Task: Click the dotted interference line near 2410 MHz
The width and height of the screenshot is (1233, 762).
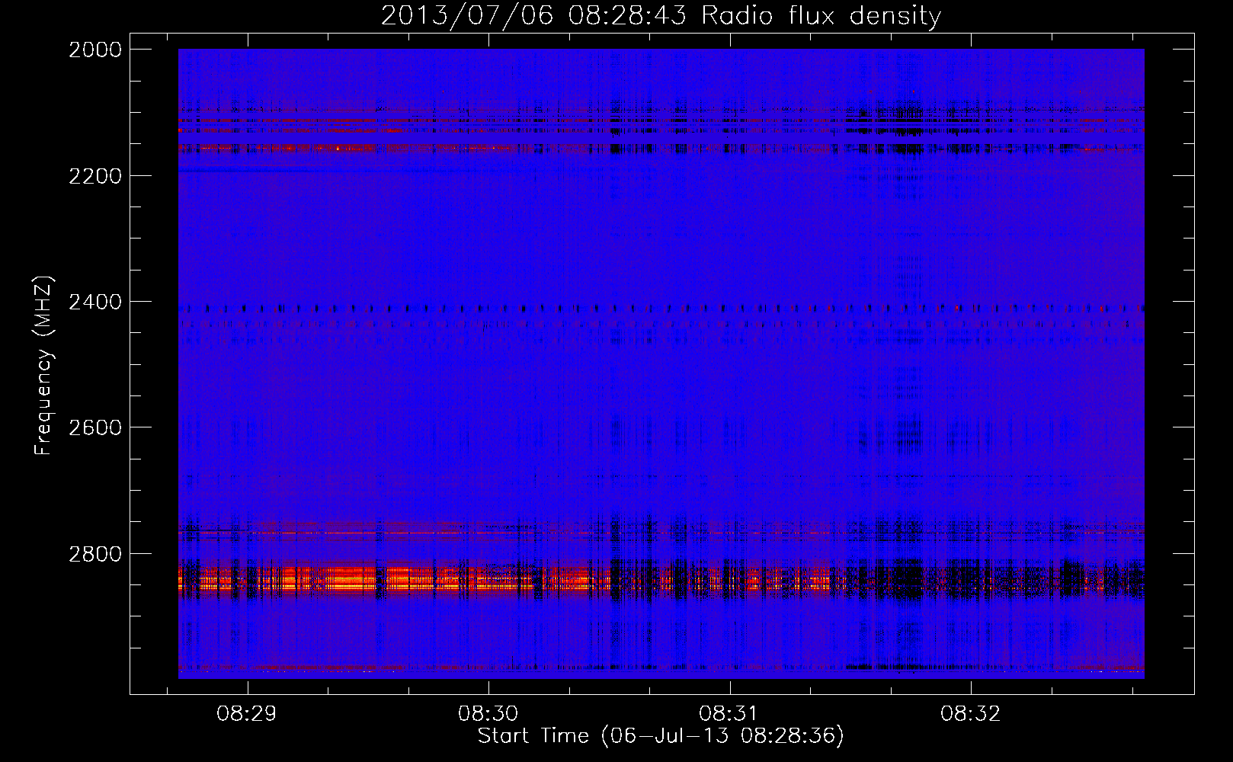Action: [661, 309]
